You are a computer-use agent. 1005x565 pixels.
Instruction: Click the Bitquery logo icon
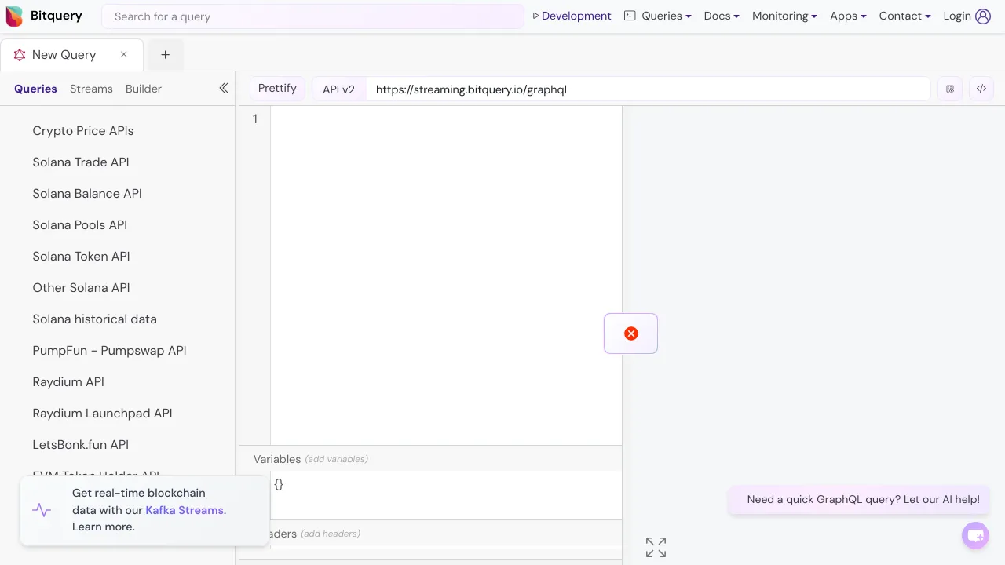[x=14, y=16]
